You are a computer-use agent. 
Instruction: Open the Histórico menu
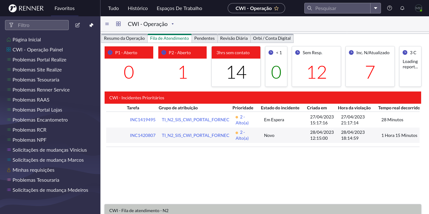[138, 8]
